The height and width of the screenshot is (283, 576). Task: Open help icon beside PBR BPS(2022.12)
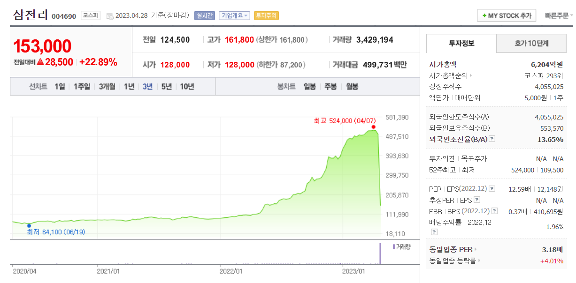coord(494,211)
